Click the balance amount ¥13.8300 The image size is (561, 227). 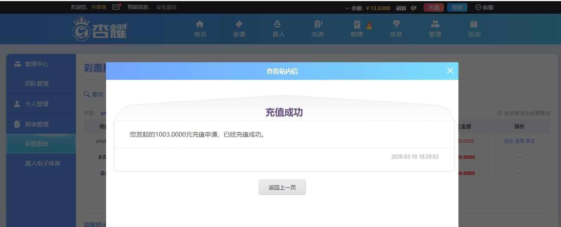coord(378,8)
